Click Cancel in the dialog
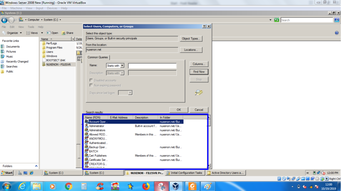341x191 pixels. pos(199,110)
